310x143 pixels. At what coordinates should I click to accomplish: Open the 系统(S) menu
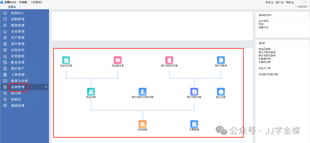(270, 2)
